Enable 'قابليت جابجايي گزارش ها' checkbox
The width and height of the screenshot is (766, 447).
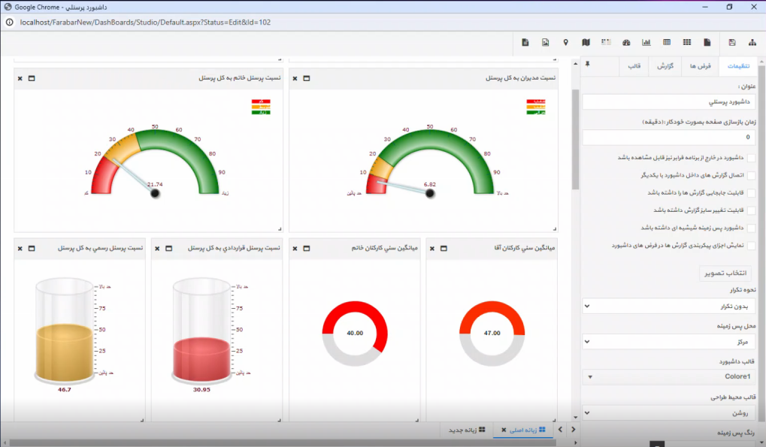(752, 193)
